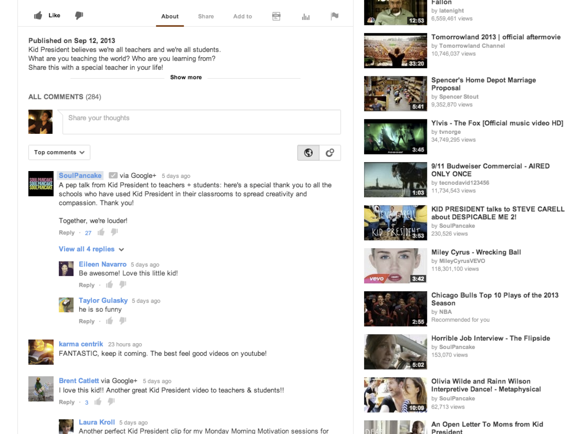The height and width of the screenshot is (434, 579).
Task: Click SoulPancake's verified checkmark badge
Action: coord(113,175)
